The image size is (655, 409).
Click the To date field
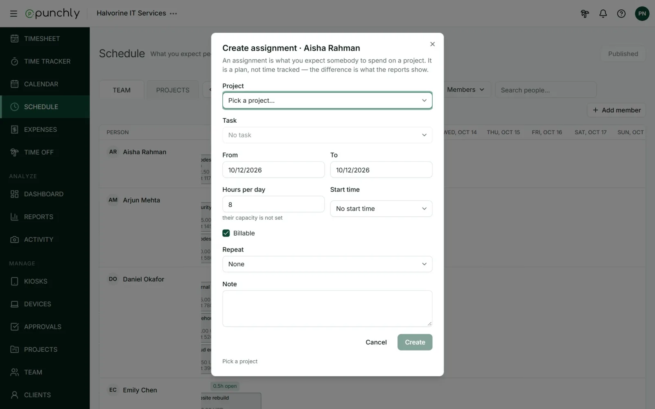pos(381,170)
